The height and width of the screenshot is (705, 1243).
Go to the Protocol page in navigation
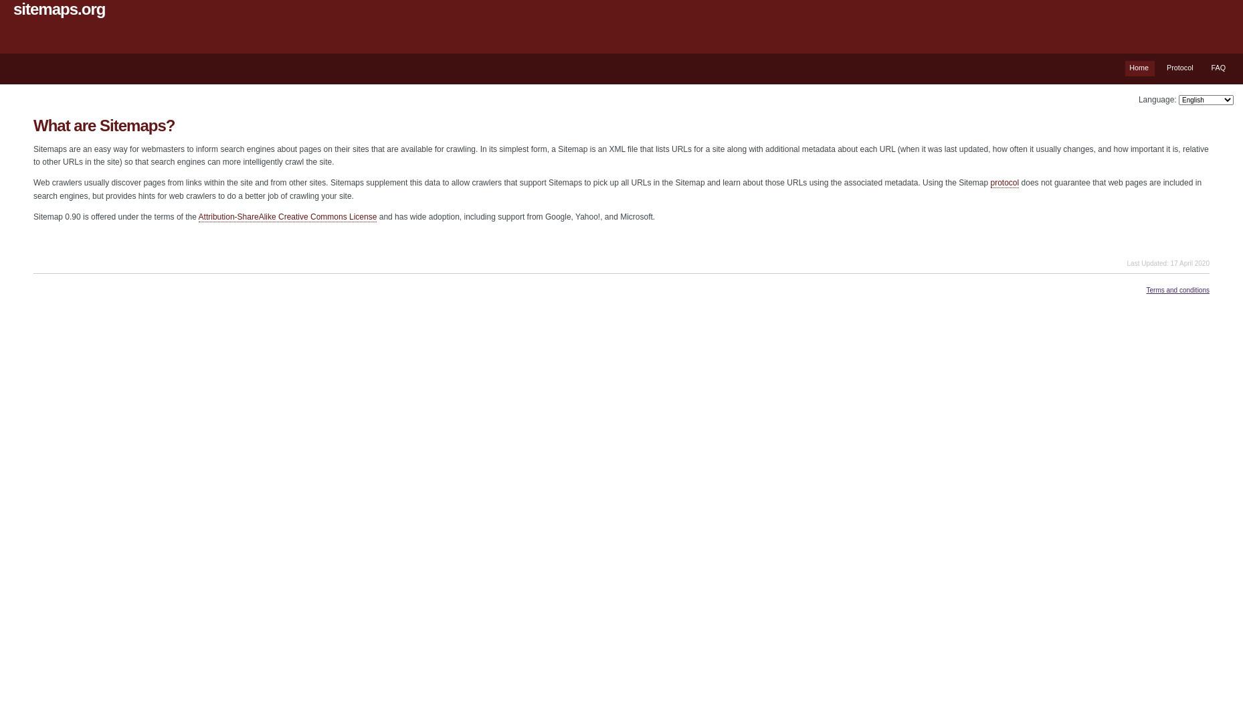pyautogui.click(x=1179, y=68)
